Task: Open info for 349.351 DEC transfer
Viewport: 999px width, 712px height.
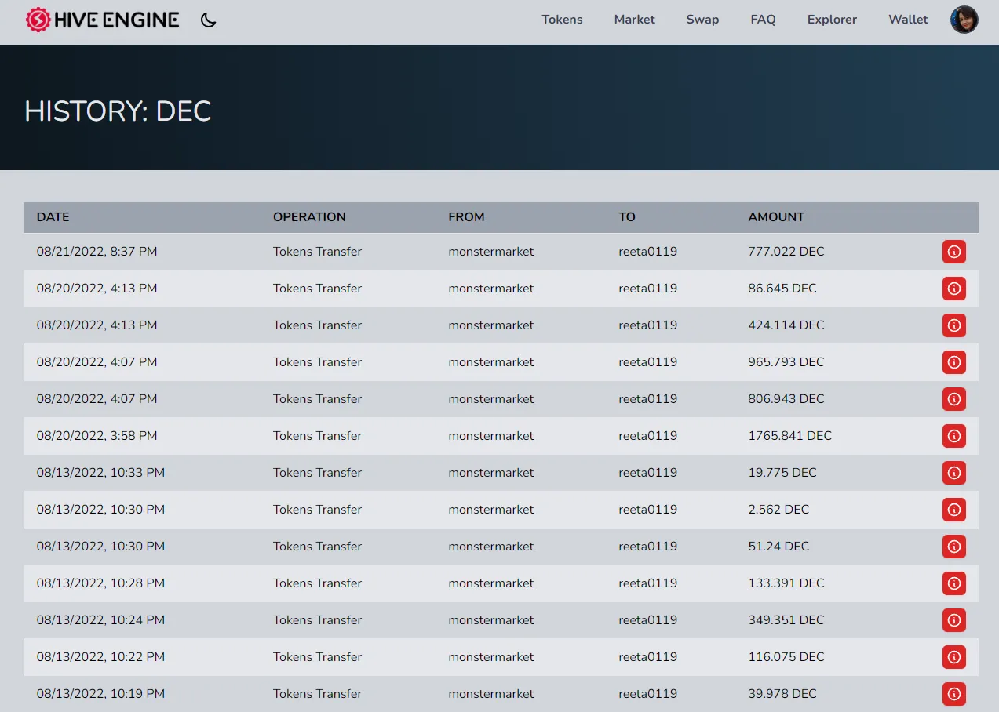Action: [x=954, y=620]
